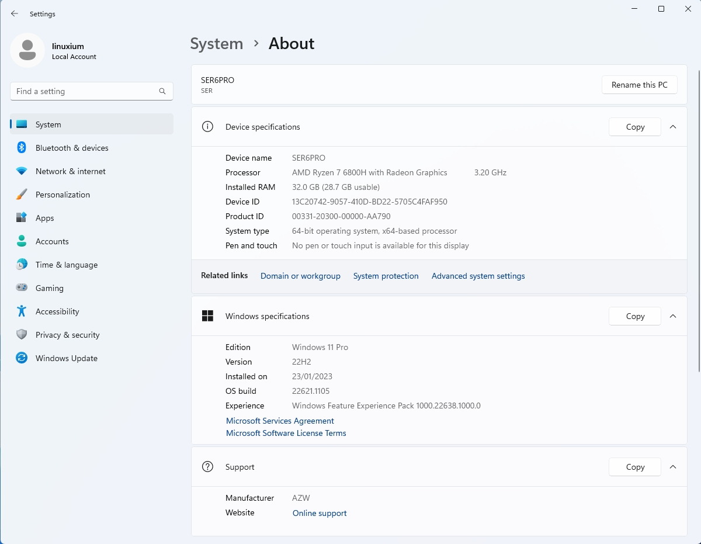Select the System monitor icon in sidebar
701x544 pixels.
click(22, 124)
